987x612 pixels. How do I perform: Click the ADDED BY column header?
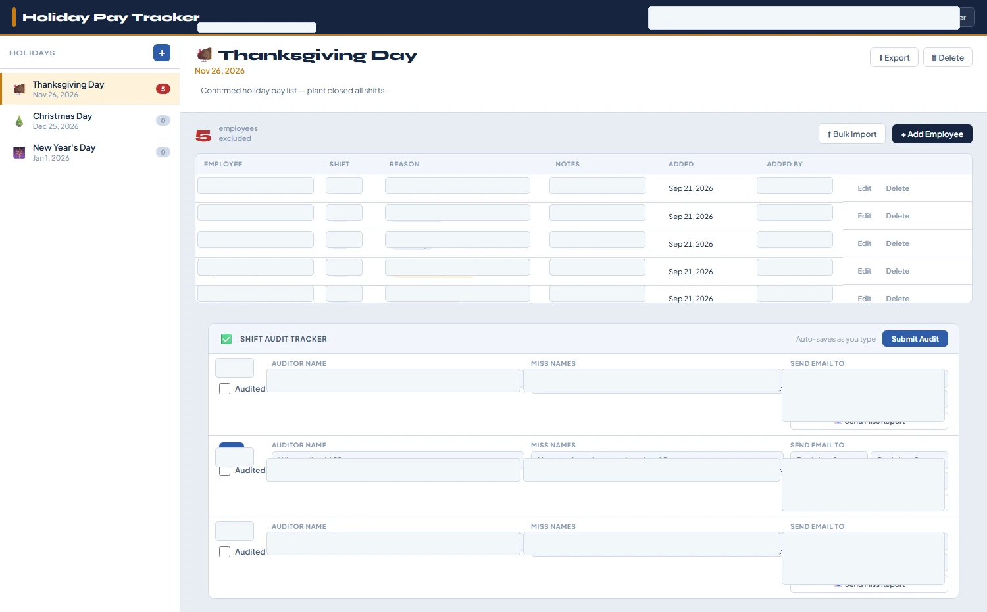[x=784, y=164]
